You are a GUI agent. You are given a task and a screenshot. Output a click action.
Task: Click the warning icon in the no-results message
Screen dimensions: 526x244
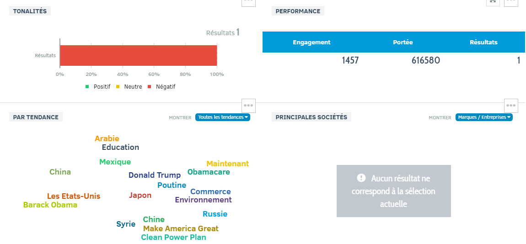click(x=361, y=178)
